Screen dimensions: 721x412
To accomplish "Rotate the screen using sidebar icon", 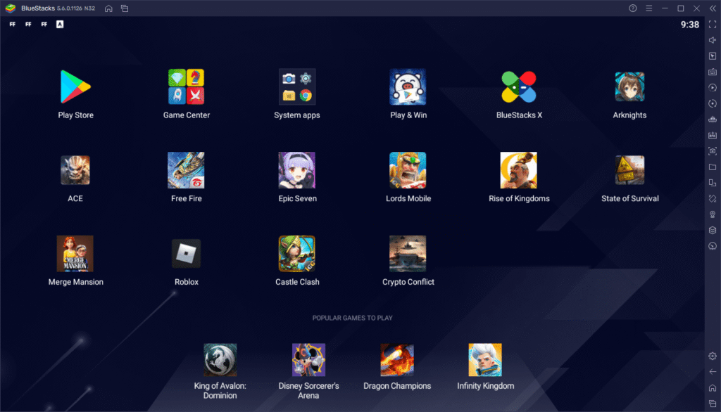I will pos(713,198).
